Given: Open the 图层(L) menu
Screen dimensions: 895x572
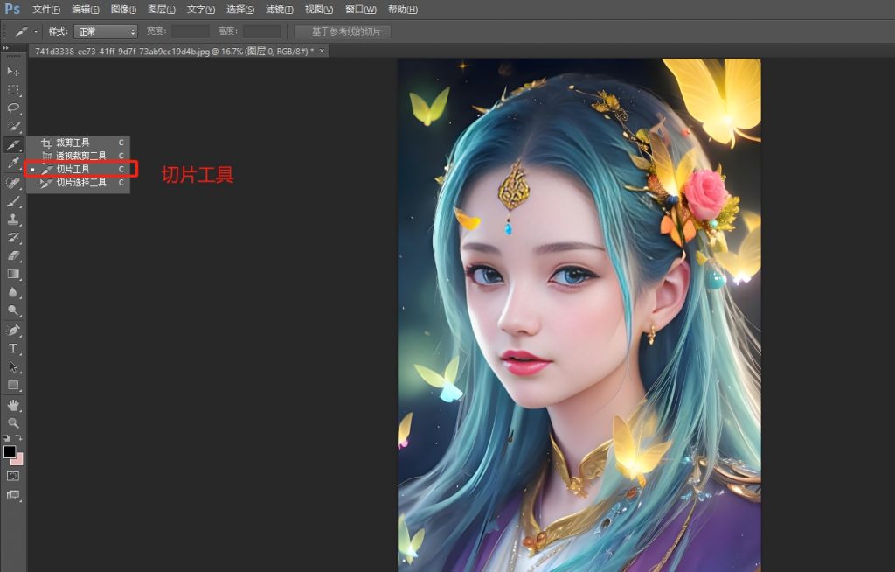Looking at the screenshot, I should coord(162,10).
